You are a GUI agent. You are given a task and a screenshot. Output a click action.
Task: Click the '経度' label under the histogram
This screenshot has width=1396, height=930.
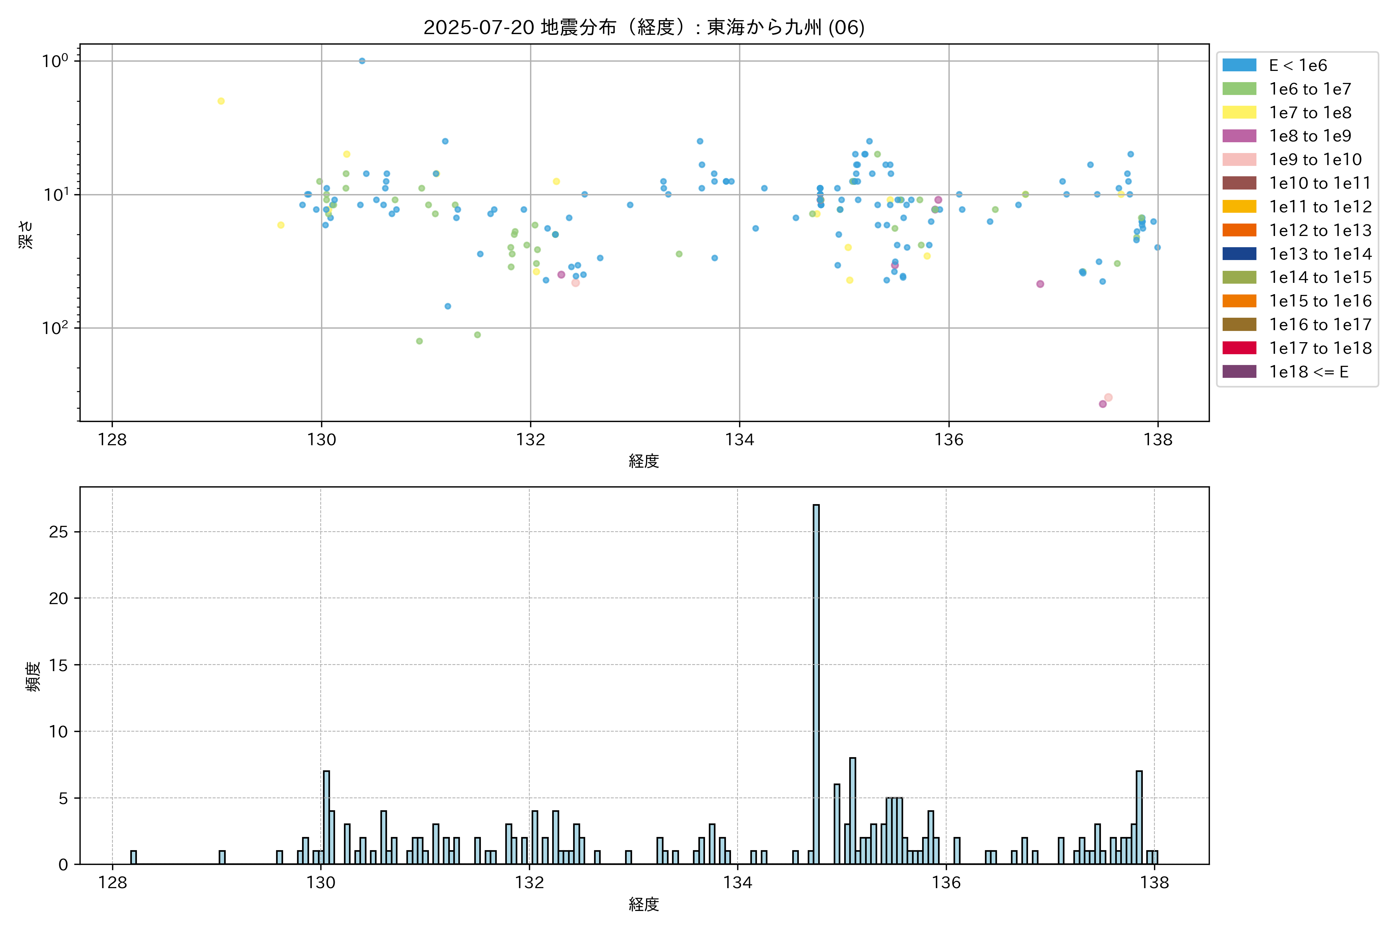(643, 904)
